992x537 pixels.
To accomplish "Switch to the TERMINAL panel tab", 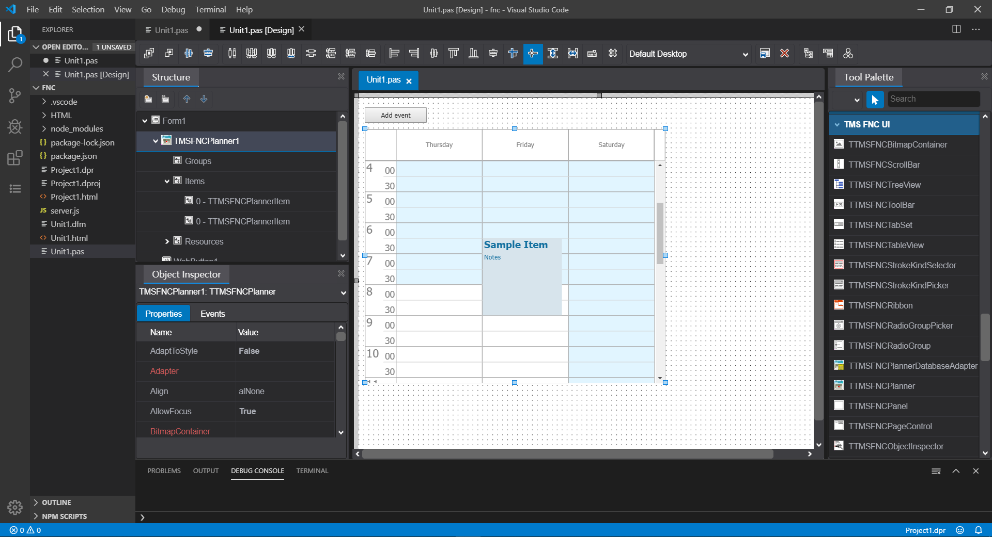I will pos(312,470).
